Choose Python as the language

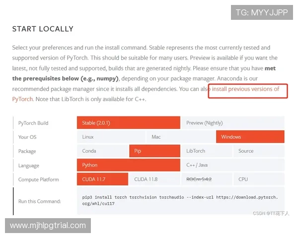[128, 165]
